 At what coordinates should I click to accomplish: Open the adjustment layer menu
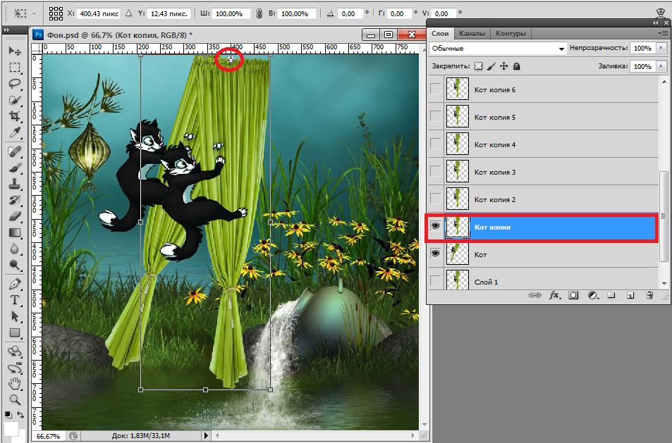coord(593,295)
